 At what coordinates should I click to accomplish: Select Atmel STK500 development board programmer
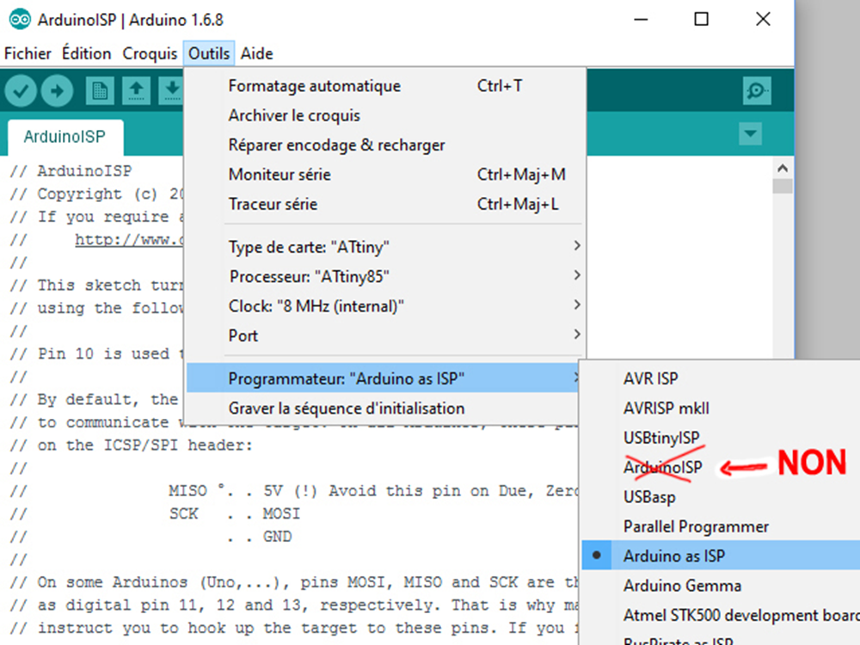tap(721, 615)
